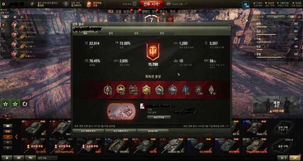
Task: Open the 프리미엄 상점 premium shop icon
Action: (89, 4)
